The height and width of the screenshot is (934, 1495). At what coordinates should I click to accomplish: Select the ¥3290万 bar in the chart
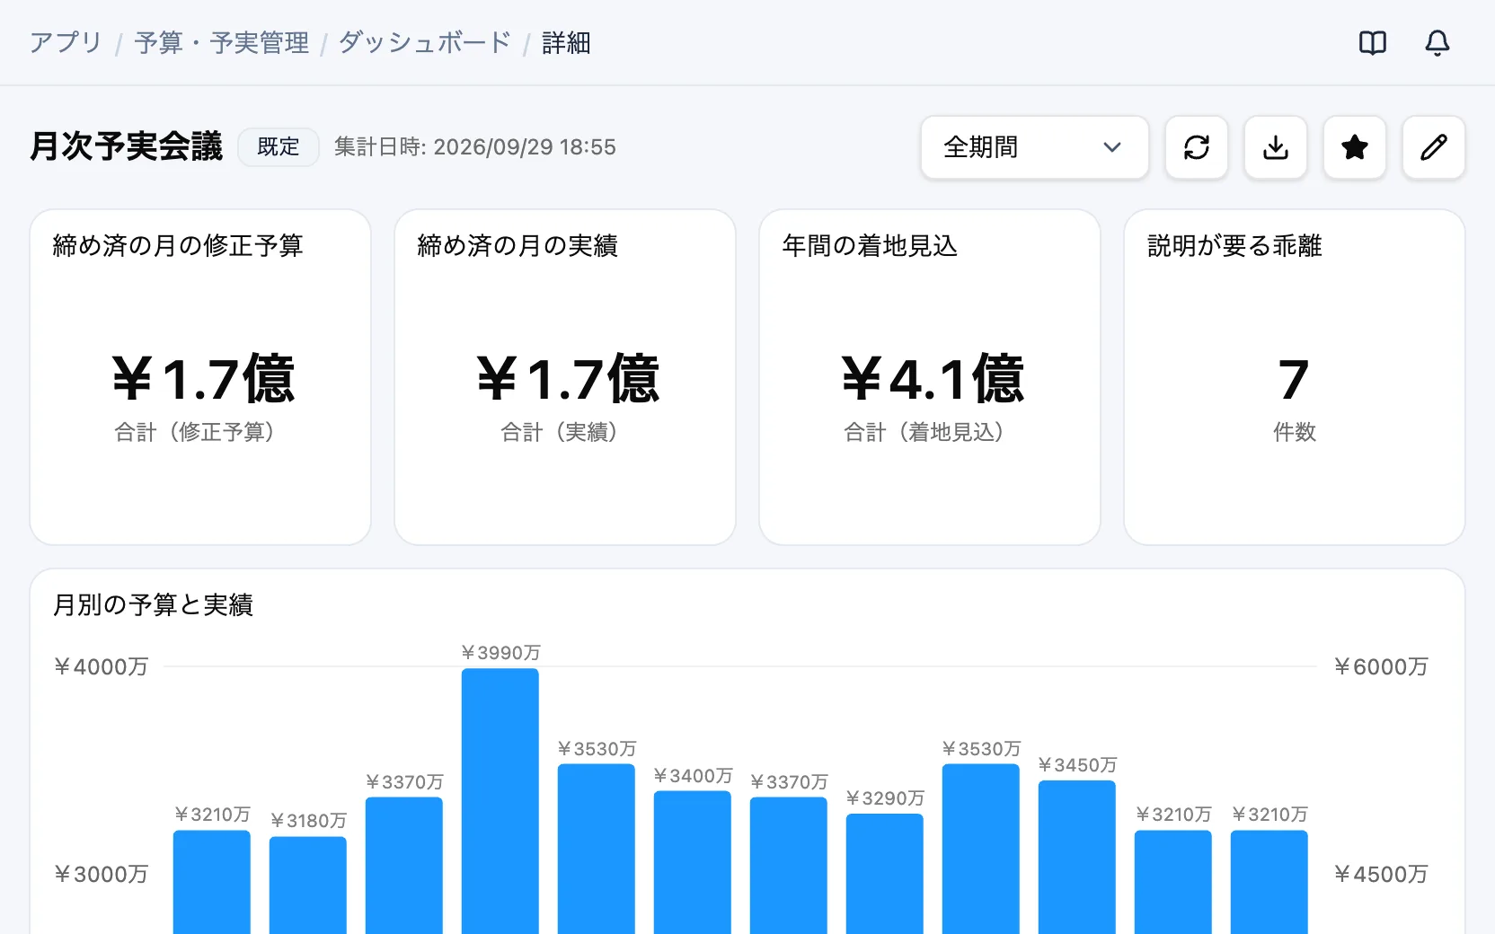tap(885, 874)
